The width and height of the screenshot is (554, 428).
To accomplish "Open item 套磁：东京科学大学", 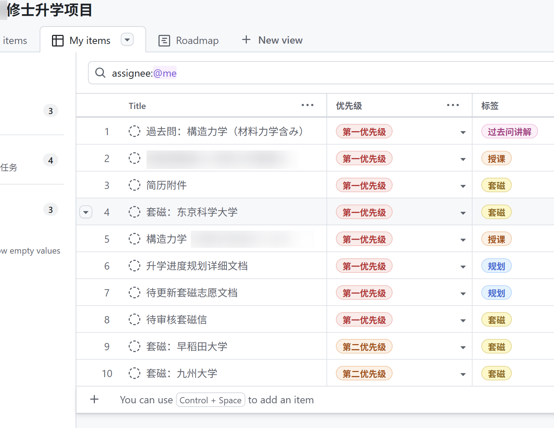I will click(x=192, y=212).
